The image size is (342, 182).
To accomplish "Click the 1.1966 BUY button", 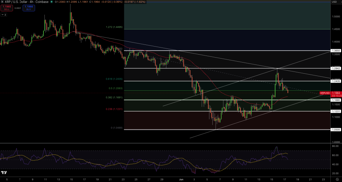I will 29,8.
